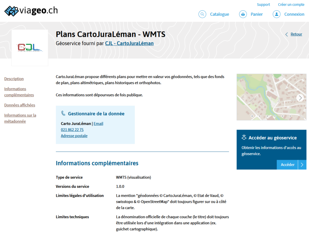
Task: Jump to Description section in sidebar
Action: point(14,79)
